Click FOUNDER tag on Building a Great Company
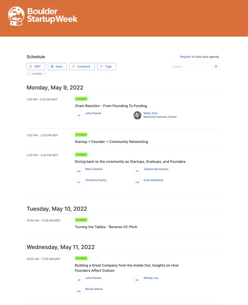 coord(81,258)
